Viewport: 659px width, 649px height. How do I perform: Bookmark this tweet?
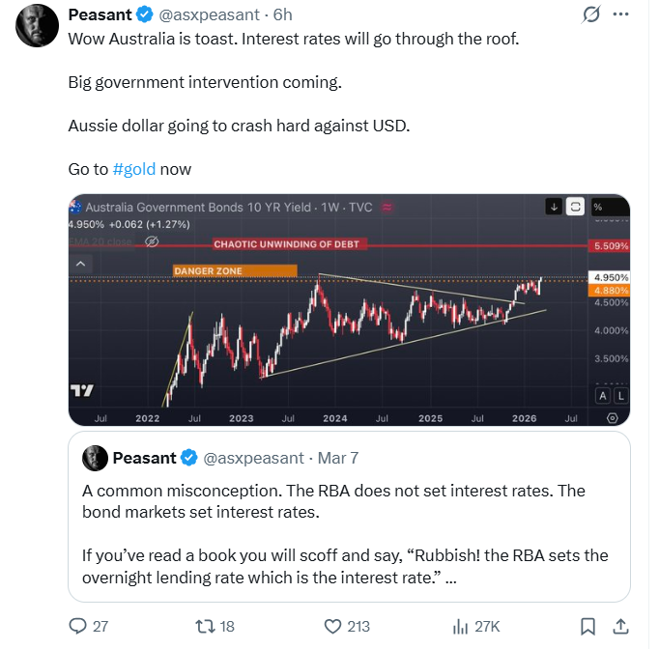[x=587, y=626]
